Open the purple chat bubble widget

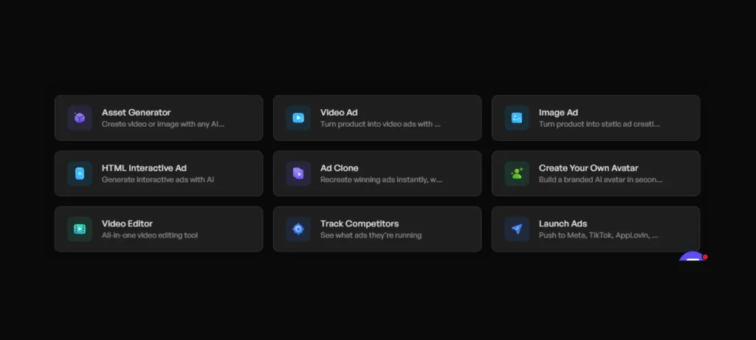tap(692, 257)
